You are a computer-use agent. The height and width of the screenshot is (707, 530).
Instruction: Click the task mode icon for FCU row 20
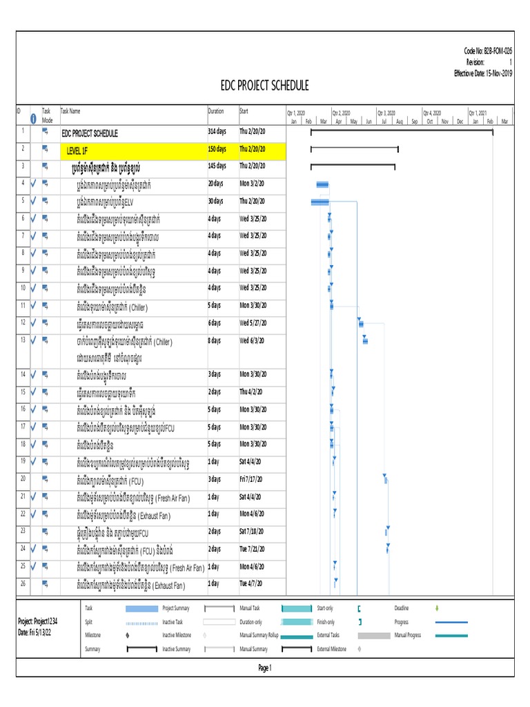pos(45,479)
